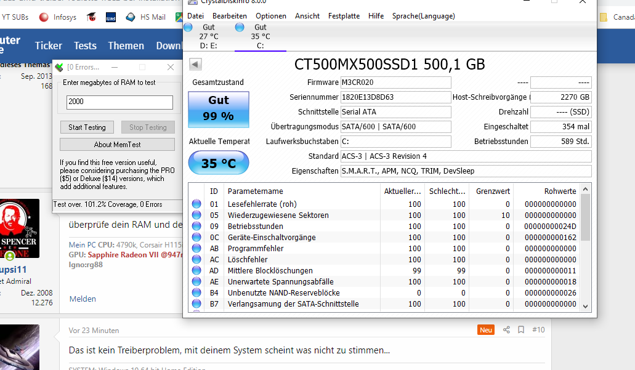Screen dimensions: 635x370
Task: Click the Parametername column header
Action: pos(302,191)
